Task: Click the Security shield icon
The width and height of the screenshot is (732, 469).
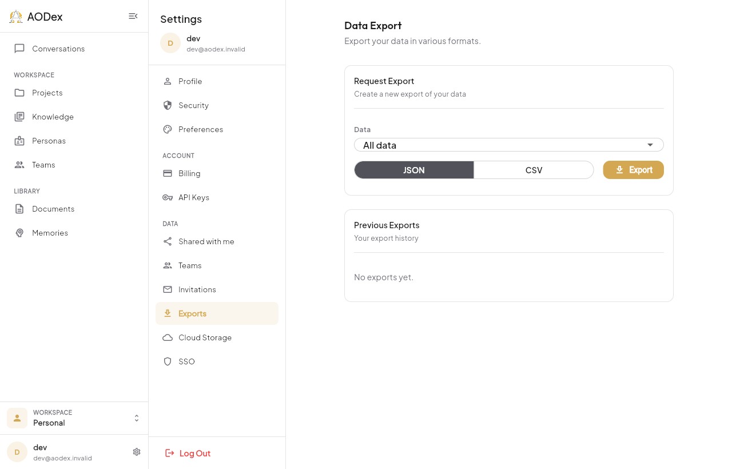Action: point(168,105)
